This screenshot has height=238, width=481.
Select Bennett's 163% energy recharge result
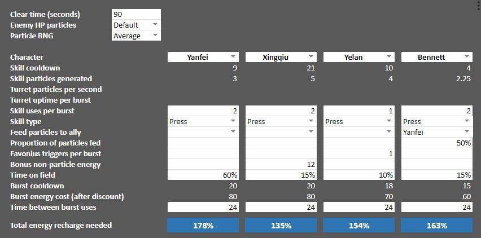[x=437, y=226]
